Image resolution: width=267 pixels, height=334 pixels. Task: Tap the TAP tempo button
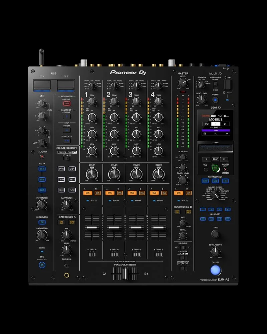[x=215, y=168]
